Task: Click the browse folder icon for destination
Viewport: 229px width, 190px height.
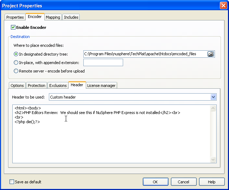Action: (211, 54)
